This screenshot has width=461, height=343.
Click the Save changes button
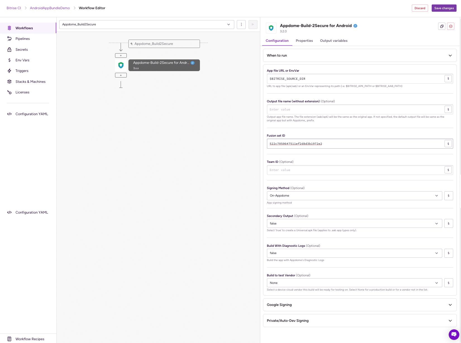point(444,8)
